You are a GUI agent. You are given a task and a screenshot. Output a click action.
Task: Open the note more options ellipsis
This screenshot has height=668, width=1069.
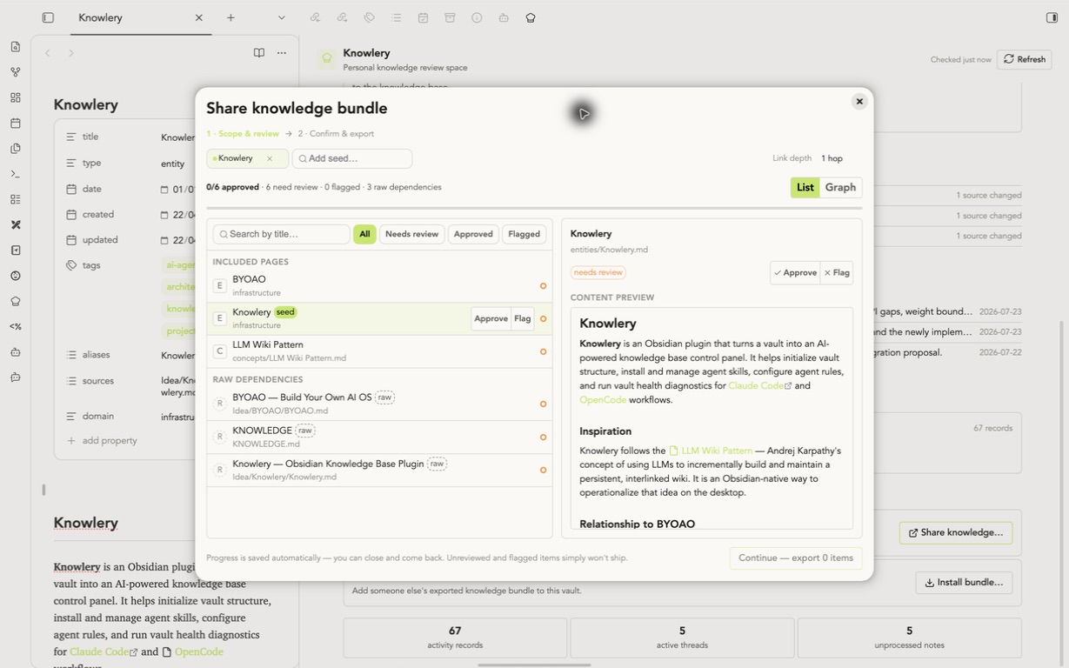[x=282, y=53]
